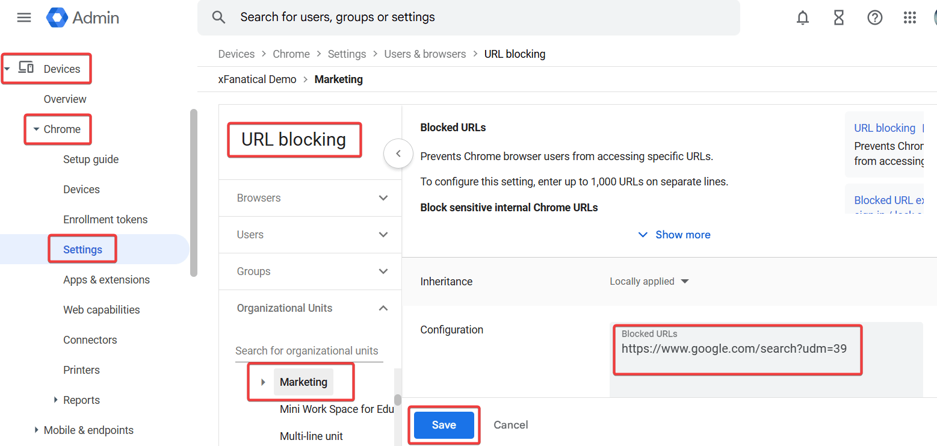Image resolution: width=937 pixels, height=446 pixels.
Task: Expand the Groups section chevron
Action: click(383, 271)
